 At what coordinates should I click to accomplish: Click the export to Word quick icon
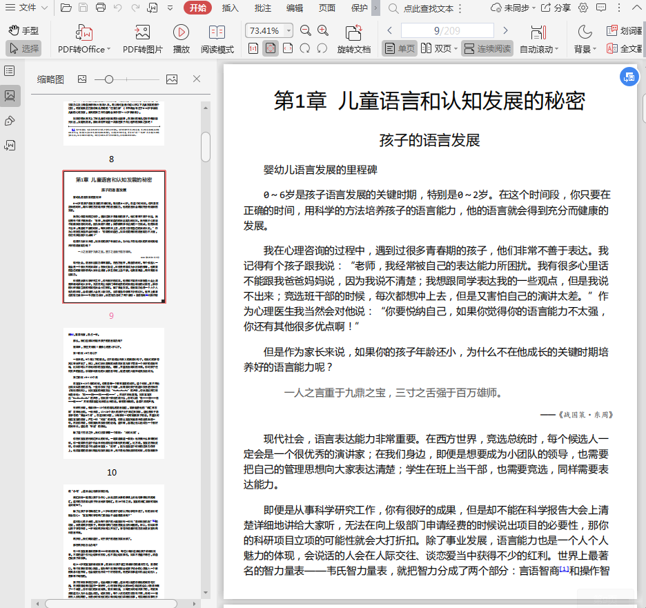pos(153,8)
